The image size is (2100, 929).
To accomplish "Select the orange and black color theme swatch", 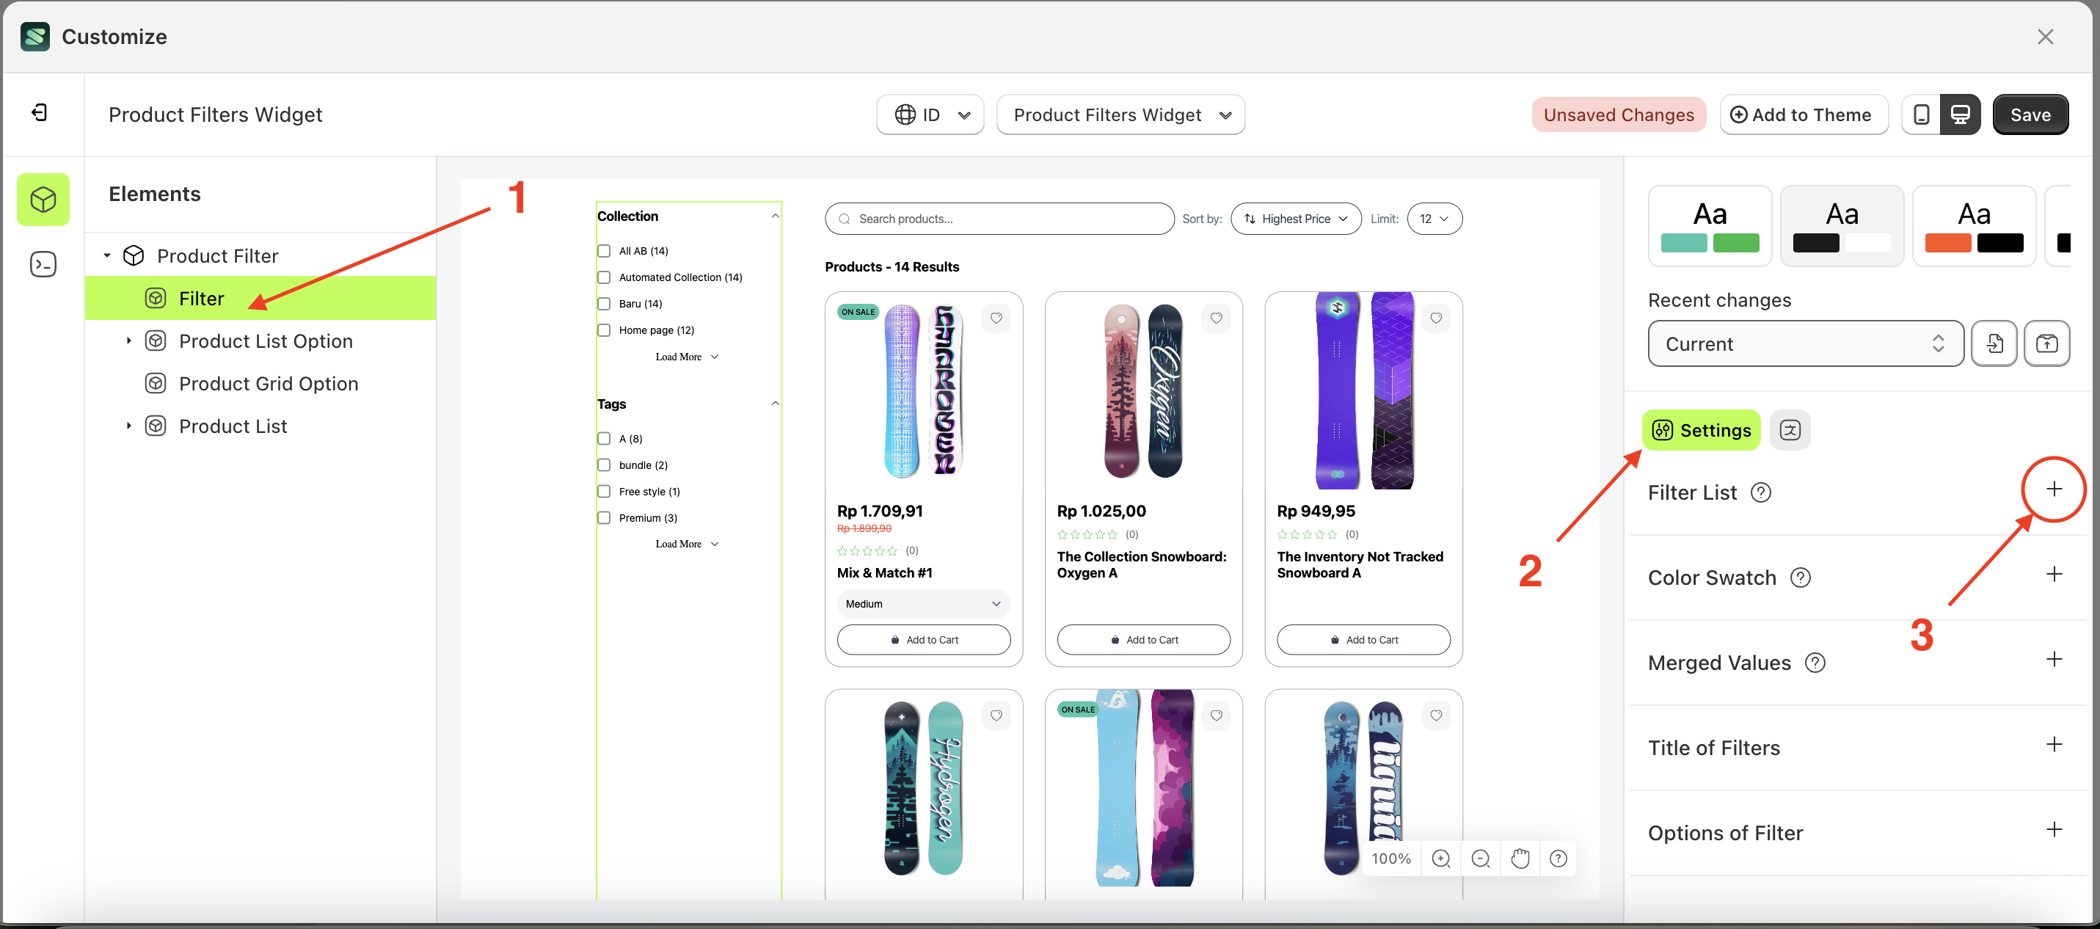I will [1974, 226].
